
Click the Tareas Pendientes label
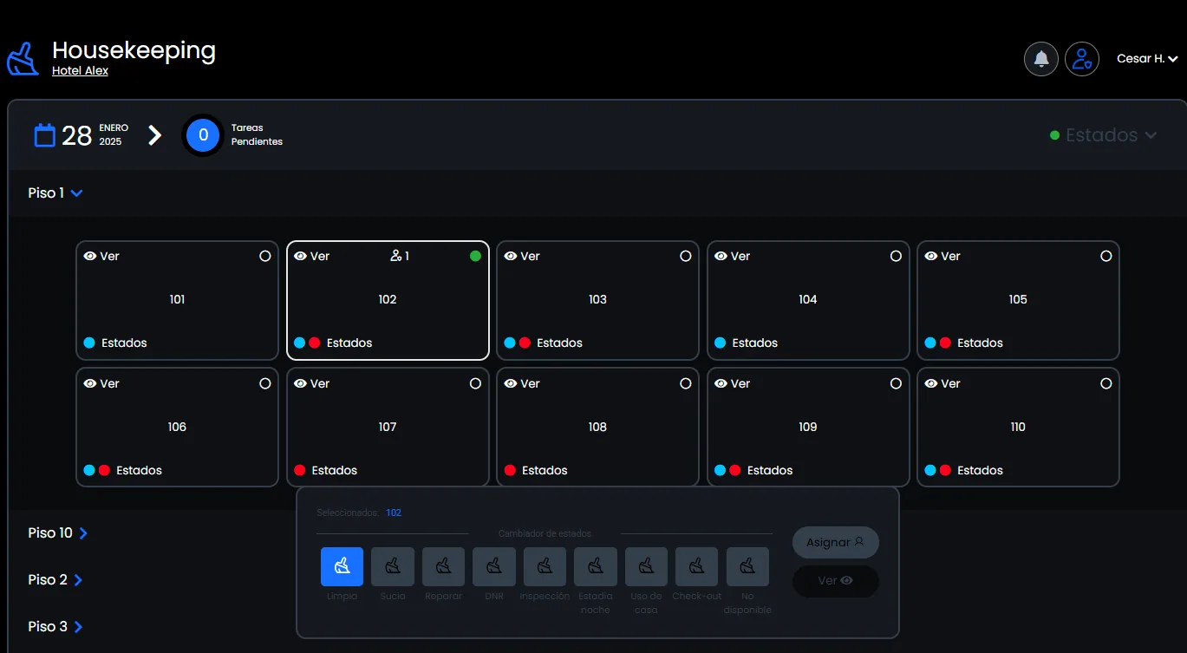[257, 134]
